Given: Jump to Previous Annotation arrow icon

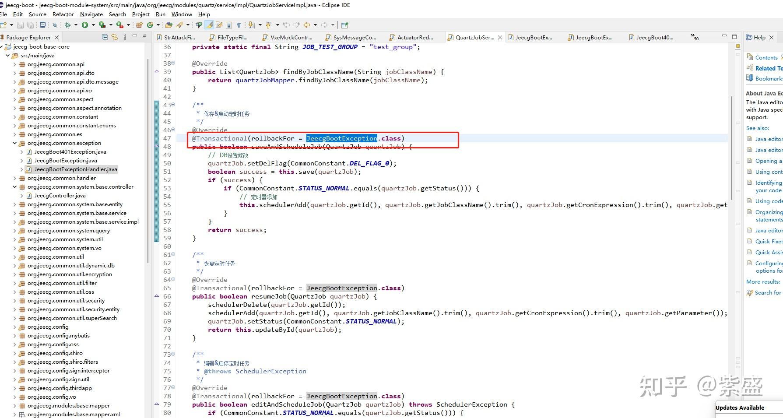Looking at the screenshot, I should 269,25.
